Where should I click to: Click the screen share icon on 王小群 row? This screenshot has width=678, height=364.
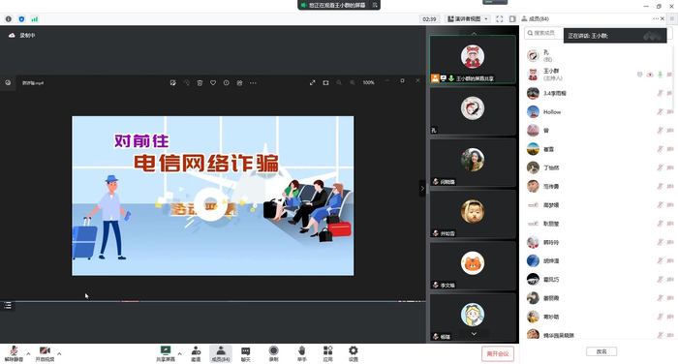639,75
